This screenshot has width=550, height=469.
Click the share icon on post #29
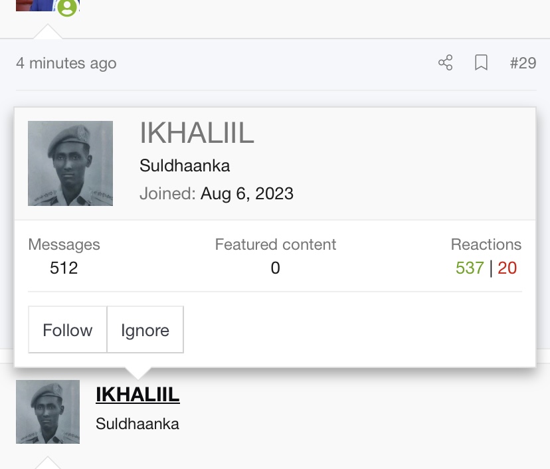[446, 63]
